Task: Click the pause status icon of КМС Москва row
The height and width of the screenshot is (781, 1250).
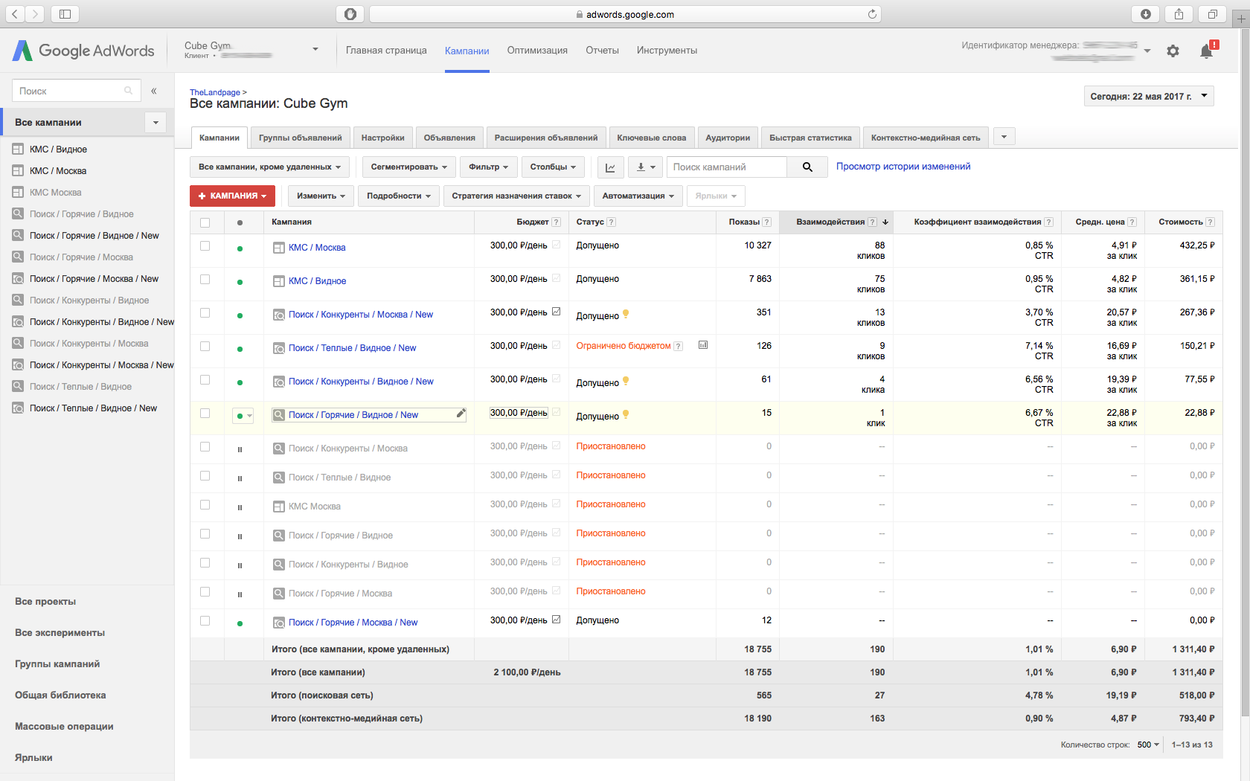Action: coord(240,507)
